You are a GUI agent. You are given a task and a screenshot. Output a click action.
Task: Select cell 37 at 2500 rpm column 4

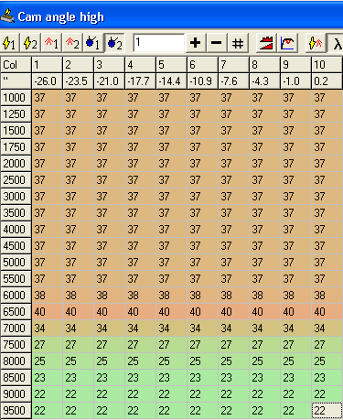pos(141,180)
